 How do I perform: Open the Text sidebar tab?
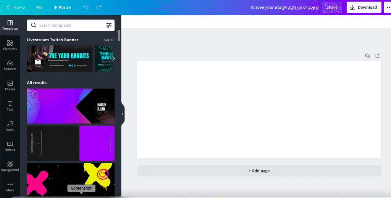(10, 106)
